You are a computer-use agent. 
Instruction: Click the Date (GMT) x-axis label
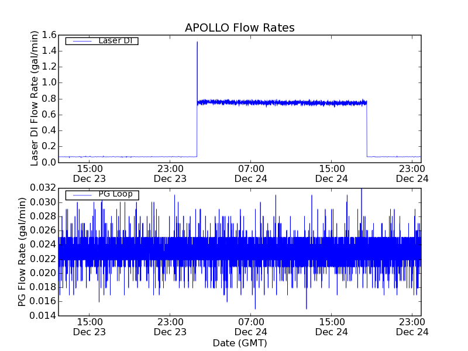(x=240, y=343)
